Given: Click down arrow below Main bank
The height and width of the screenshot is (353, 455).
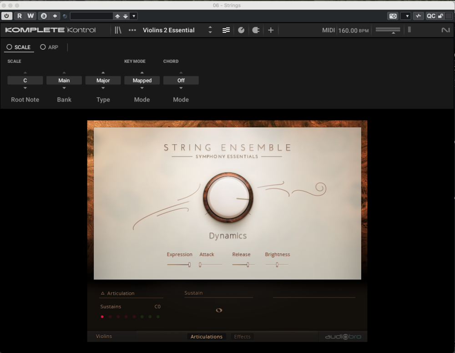Looking at the screenshot, I should tap(64, 88).
